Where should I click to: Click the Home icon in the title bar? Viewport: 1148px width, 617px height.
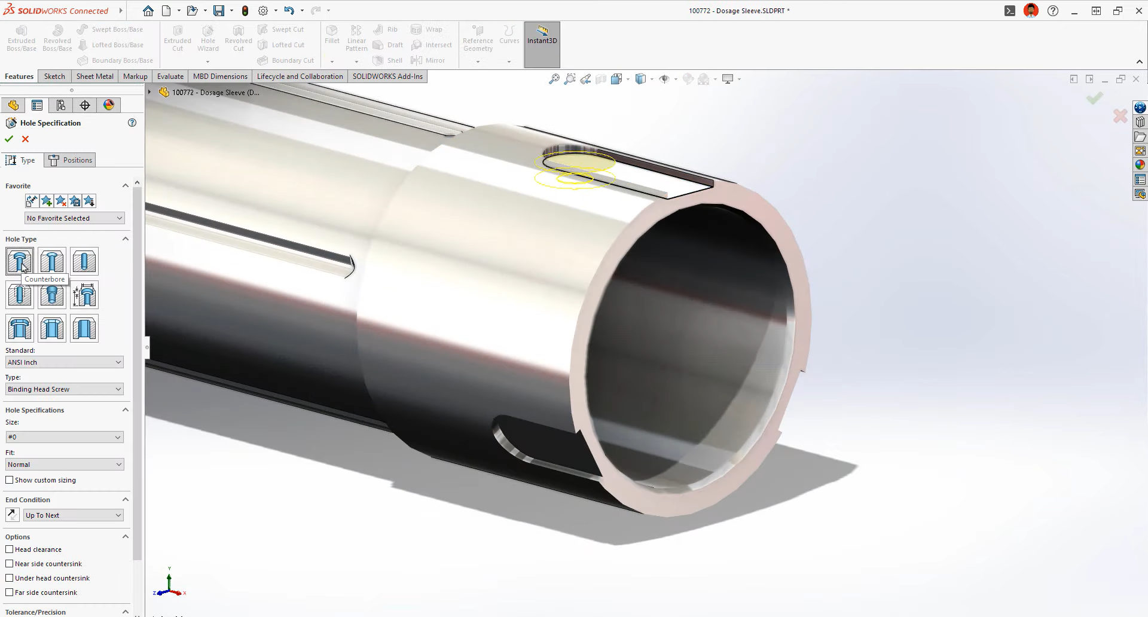(x=148, y=11)
